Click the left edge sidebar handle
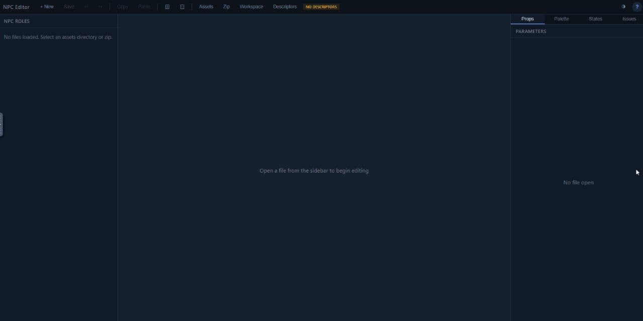The width and height of the screenshot is (643, 321). pos(1,124)
